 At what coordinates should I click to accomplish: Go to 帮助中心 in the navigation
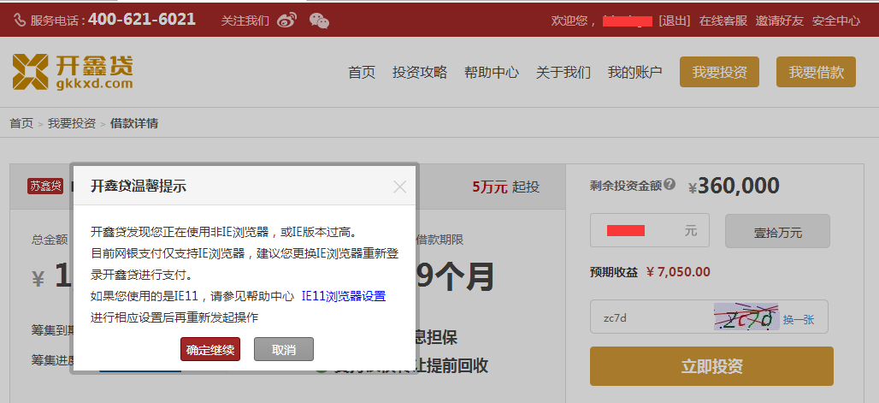pos(492,73)
